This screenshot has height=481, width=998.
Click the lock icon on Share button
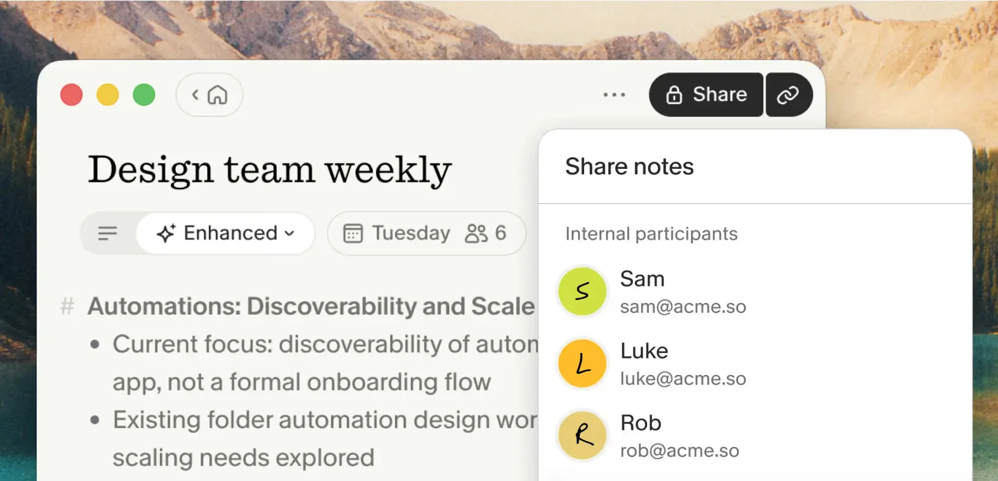(674, 94)
